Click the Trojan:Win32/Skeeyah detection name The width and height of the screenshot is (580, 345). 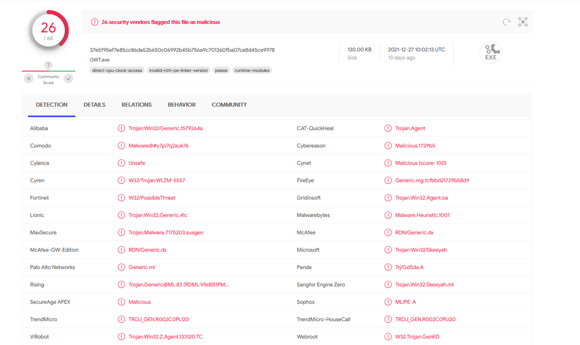tap(421, 250)
